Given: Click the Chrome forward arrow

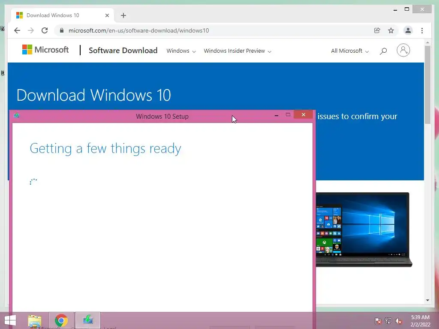Looking at the screenshot, I should tap(31, 30).
